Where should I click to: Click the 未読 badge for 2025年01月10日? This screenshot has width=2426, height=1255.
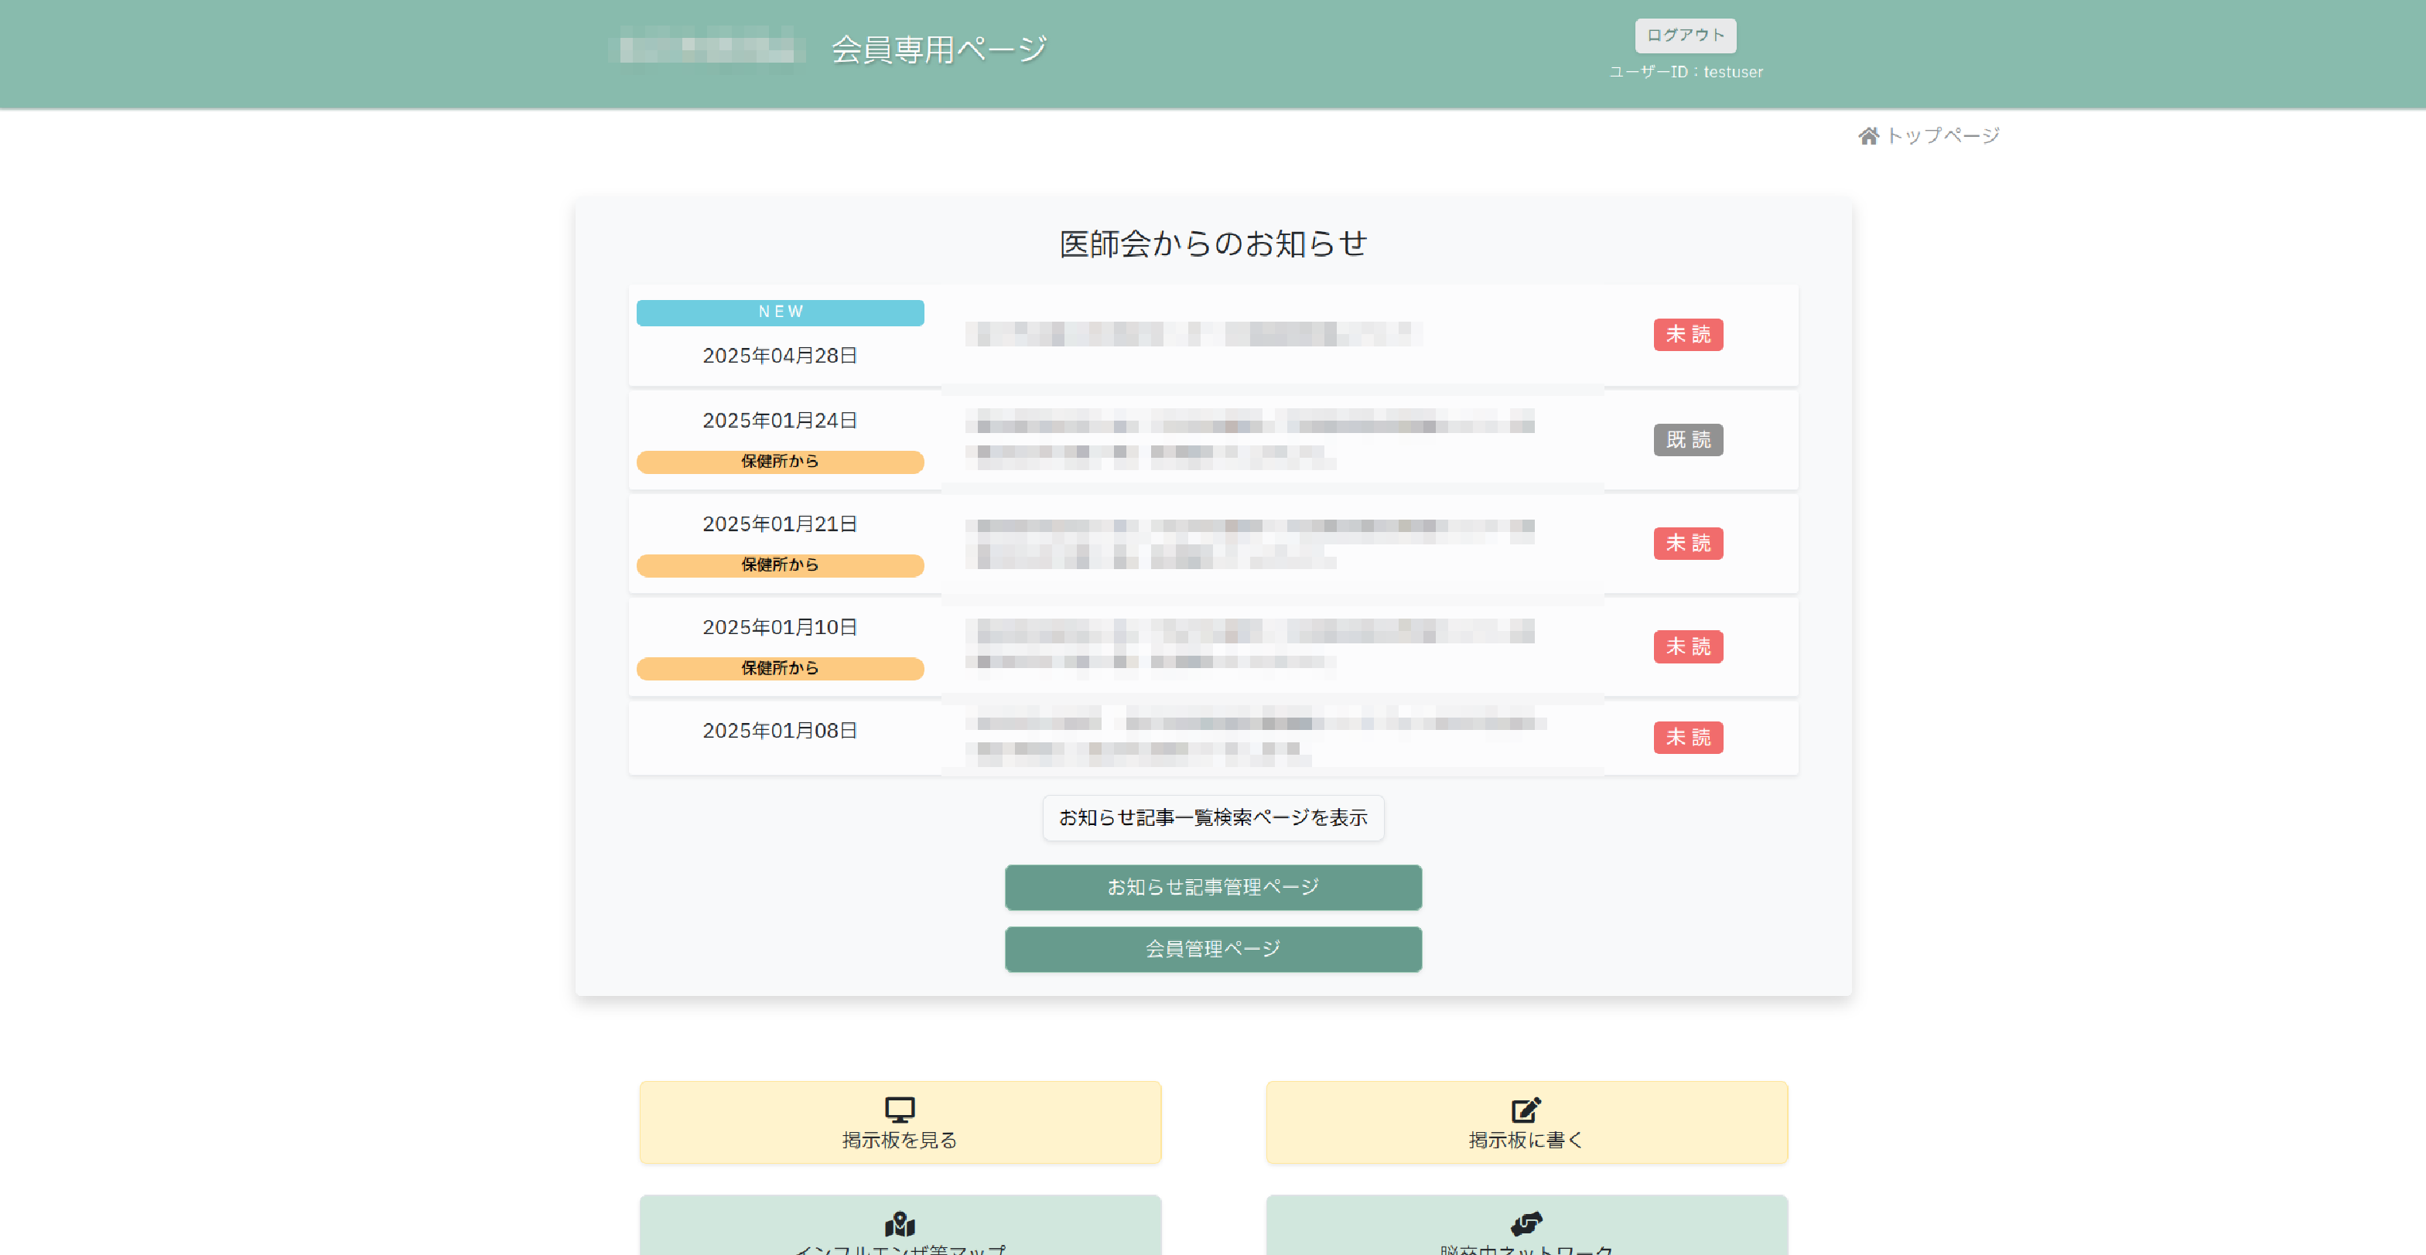pos(1688,646)
